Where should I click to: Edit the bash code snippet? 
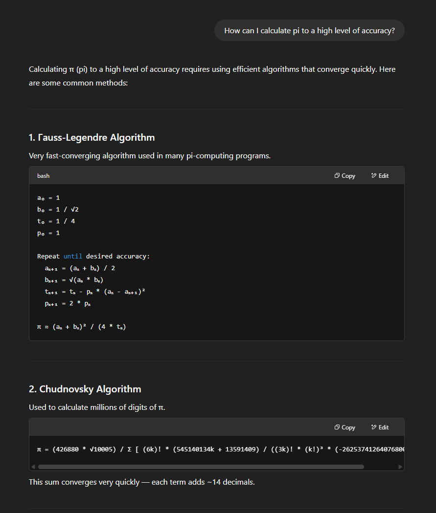(380, 175)
